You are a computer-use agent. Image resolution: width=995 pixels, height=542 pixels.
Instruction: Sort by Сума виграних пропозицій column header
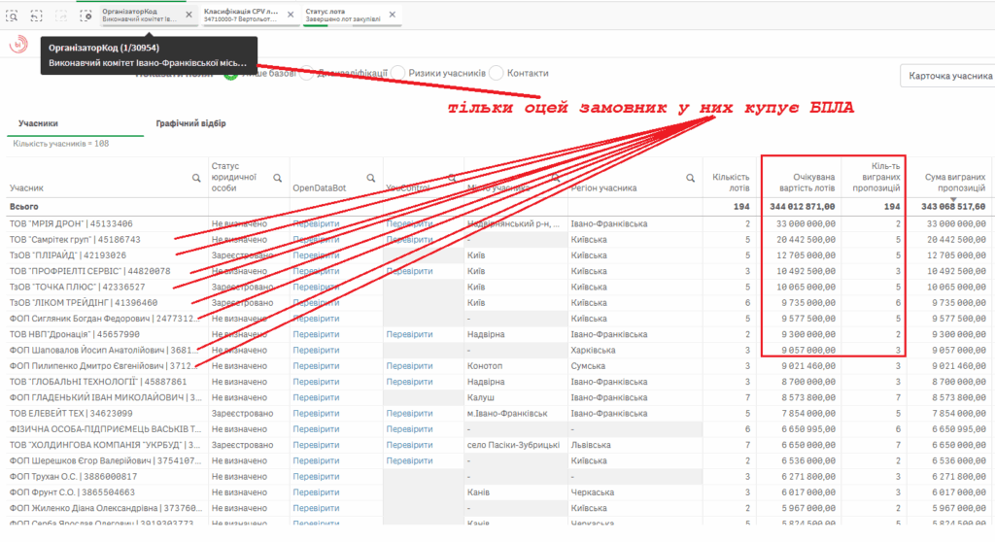coord(949,183)
